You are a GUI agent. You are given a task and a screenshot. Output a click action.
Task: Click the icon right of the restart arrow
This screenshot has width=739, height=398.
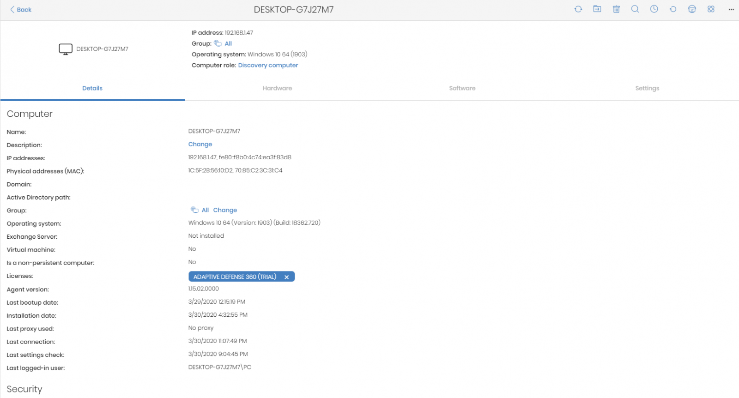pos(692,9)
